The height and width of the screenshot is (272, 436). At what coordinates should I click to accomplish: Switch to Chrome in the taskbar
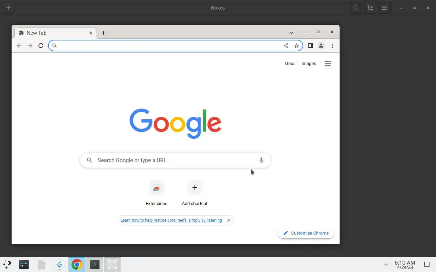coord(77,264)
